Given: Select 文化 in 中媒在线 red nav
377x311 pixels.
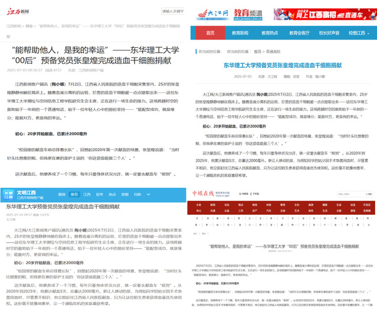Looking at the screenshot, I should point(297,205).
